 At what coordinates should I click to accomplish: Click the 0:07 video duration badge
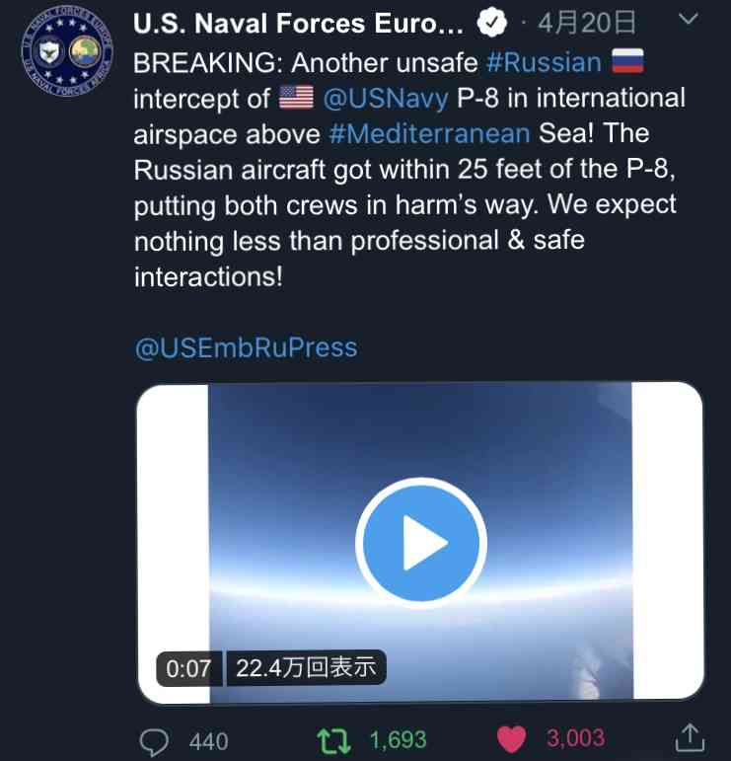click(x=188, y=668)
